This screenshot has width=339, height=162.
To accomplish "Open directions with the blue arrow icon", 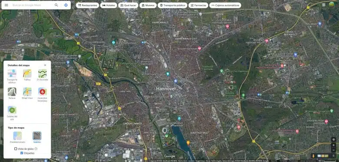I will [x=66, y=5].
